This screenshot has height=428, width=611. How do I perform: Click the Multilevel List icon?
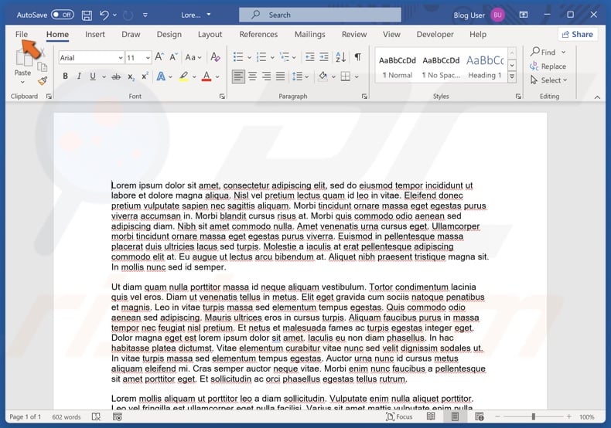(285, 57)
